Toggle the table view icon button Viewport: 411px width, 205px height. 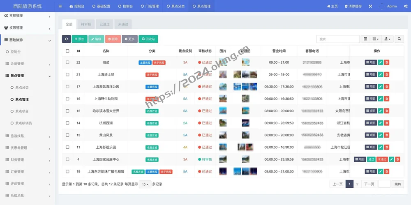tap(365, 39)
